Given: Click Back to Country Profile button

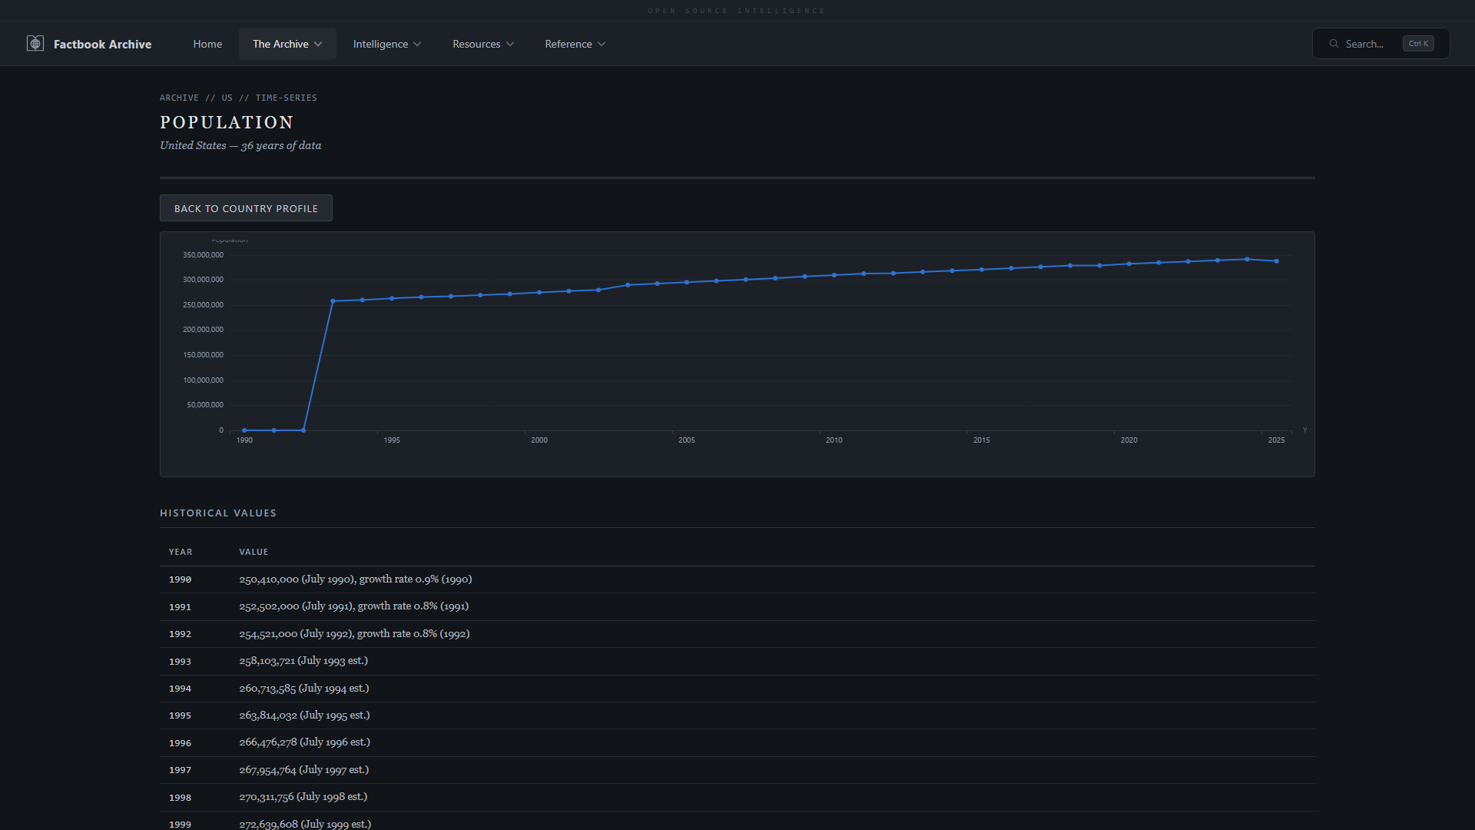Looking at the screenshot, I should pyautogui.click(x=246, y=208).
